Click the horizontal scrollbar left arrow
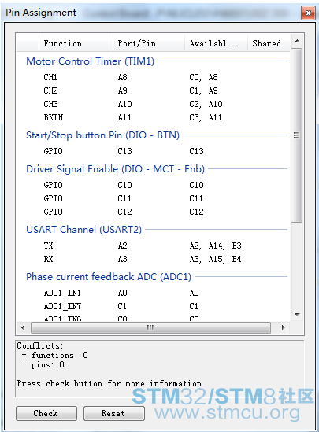 [23, 327]
